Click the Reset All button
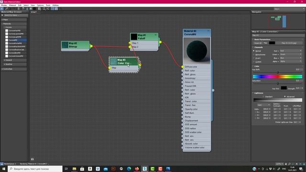306x172 pixels. point(258,43)
